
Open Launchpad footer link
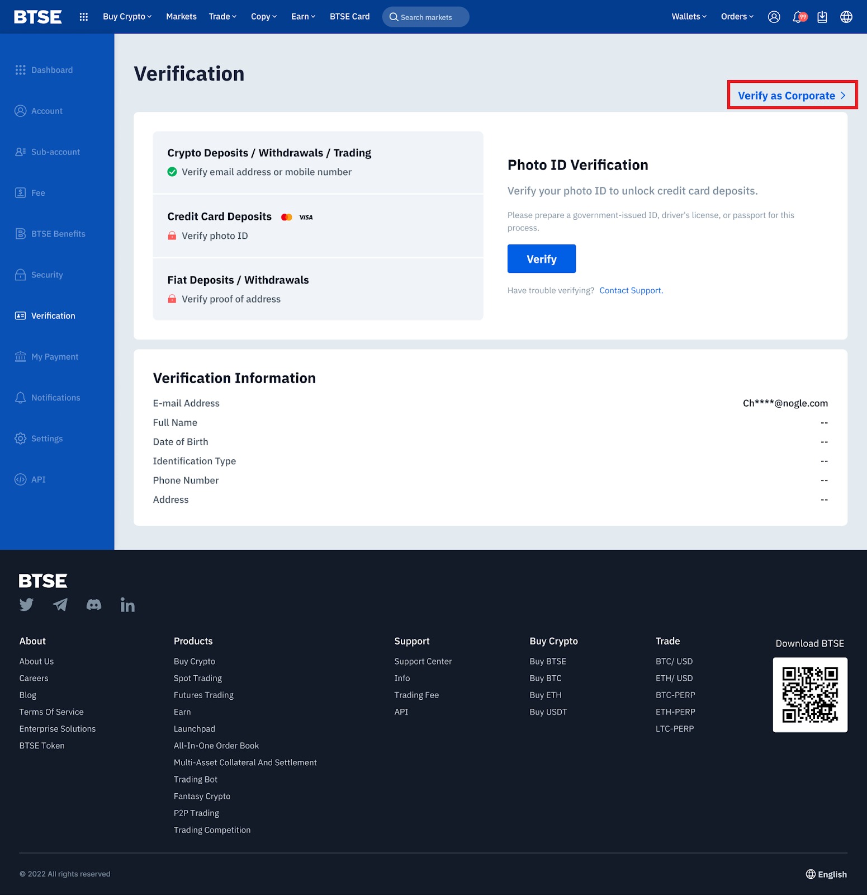coord(194,728)
